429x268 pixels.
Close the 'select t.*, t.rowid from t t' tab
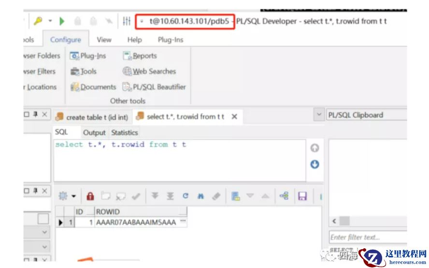[x=234, y=117]
